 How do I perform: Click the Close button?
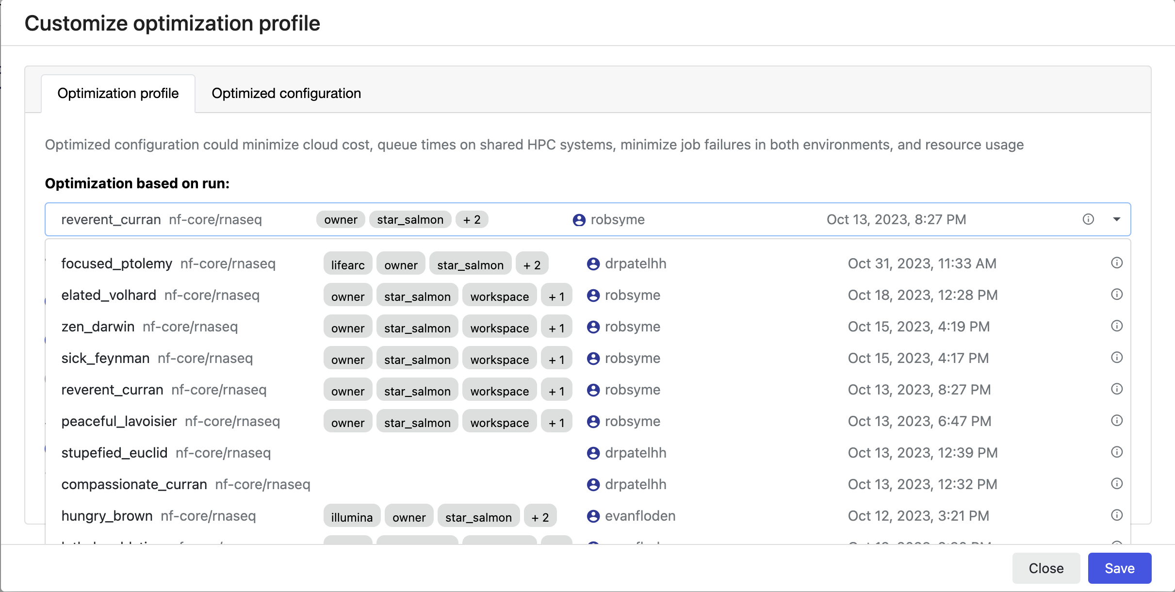1046,568
